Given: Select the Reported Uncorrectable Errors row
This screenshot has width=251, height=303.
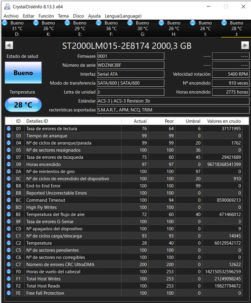Looking at the screenshot, I should [124, 193].
